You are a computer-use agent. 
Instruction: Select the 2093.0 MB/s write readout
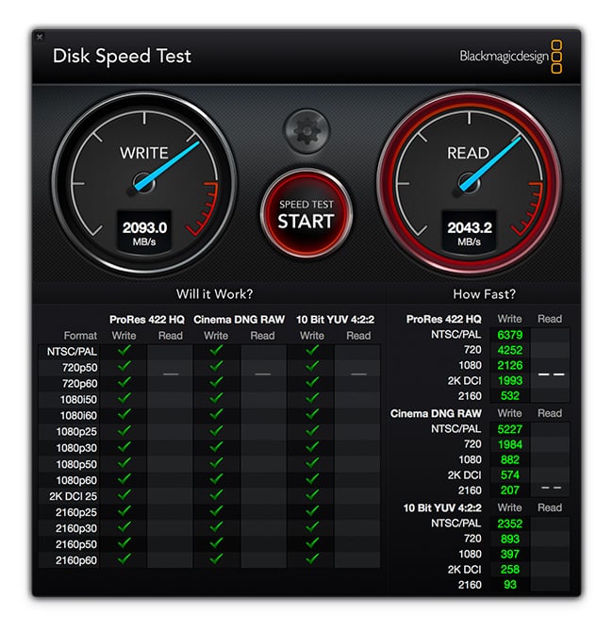pos(144,233)
